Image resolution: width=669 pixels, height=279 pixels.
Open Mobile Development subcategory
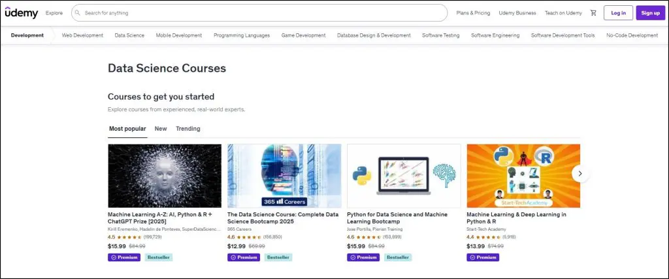click(x=179, y=35)
